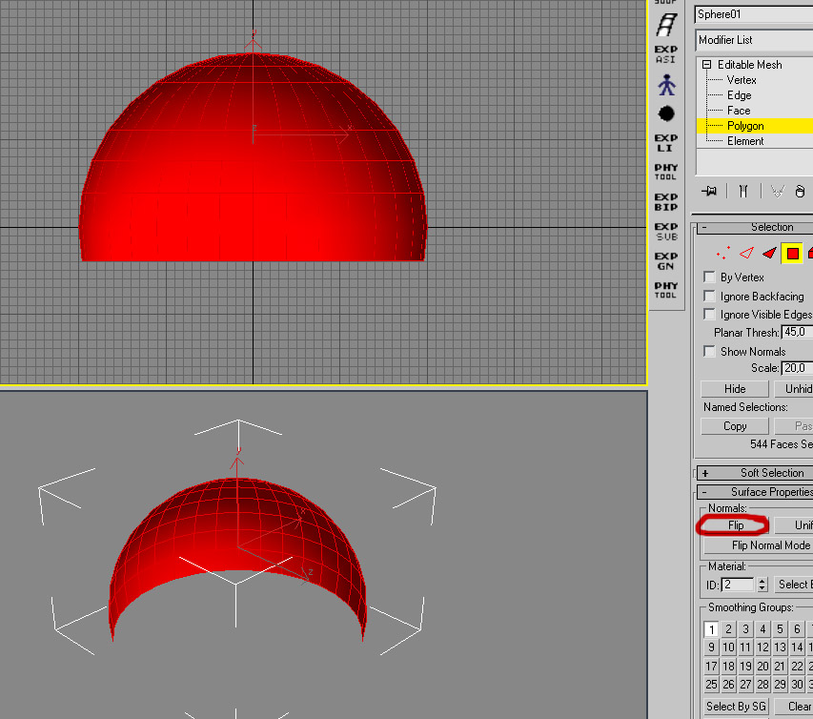Click the EXP SUB toolbar icon
Screen dimensions: 813x719
666,232
